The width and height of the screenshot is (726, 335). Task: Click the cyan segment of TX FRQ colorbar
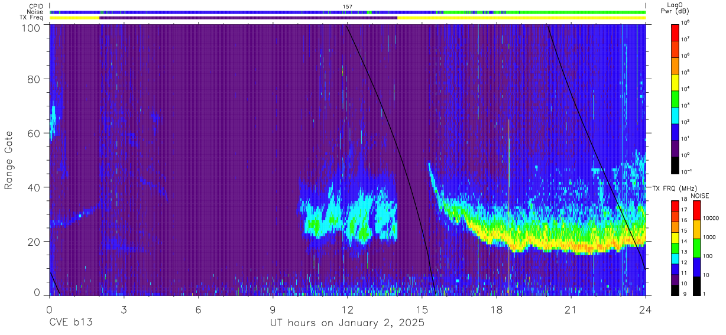click(675, 259)
